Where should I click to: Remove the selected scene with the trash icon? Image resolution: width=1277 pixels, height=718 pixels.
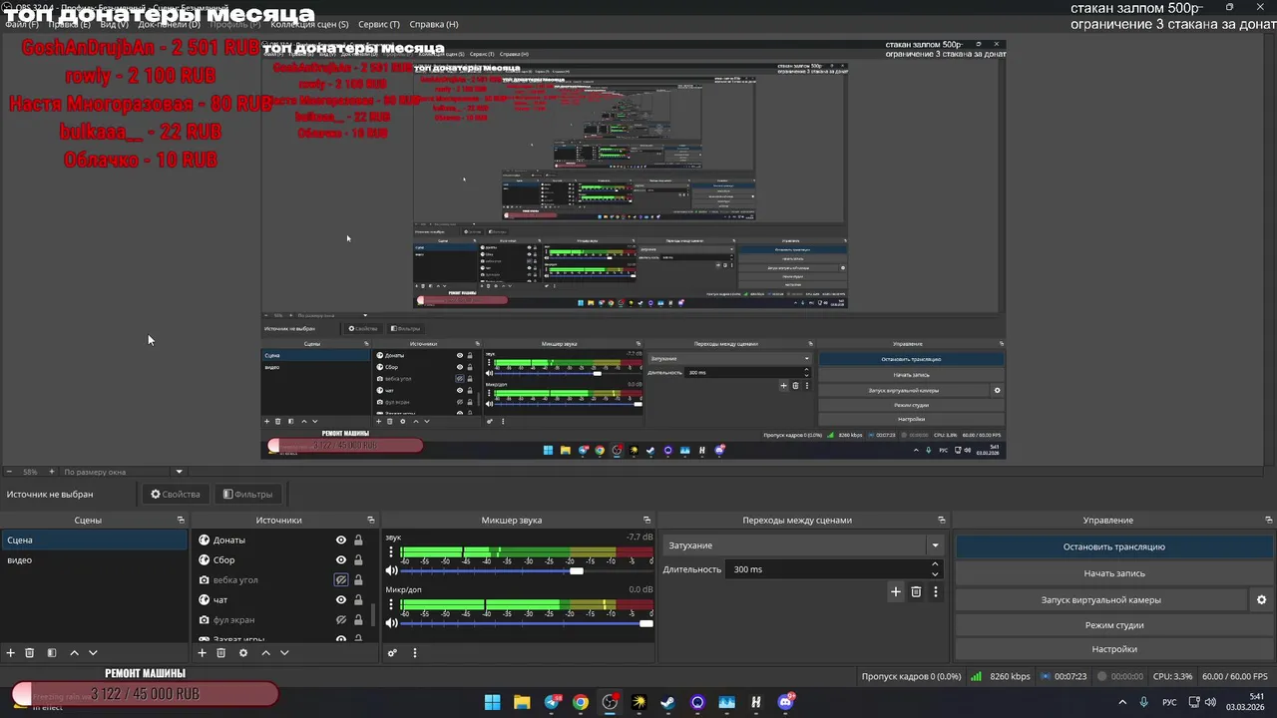pos(30,653)
